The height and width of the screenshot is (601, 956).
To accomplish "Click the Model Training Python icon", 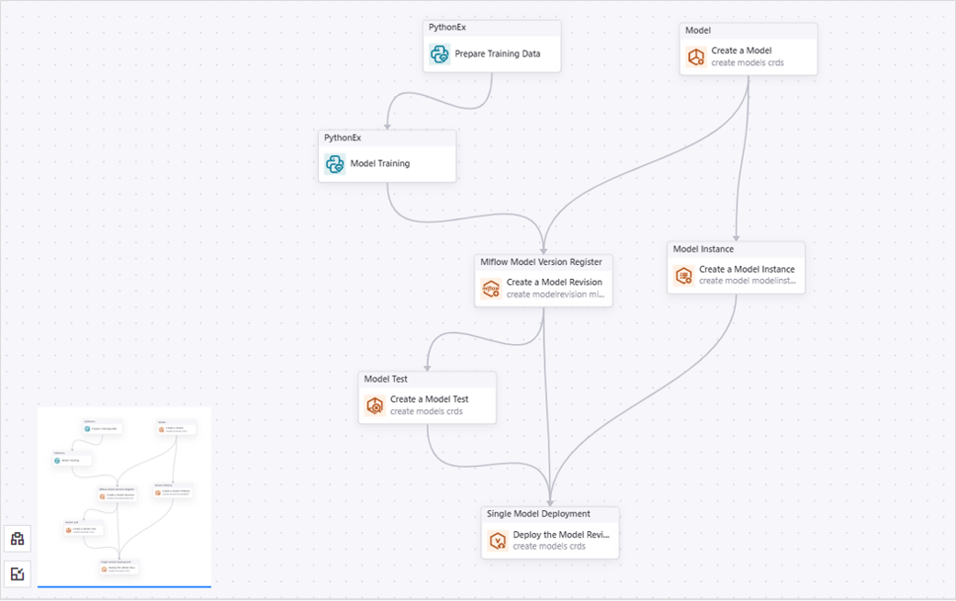I will (x=335, y=164).
